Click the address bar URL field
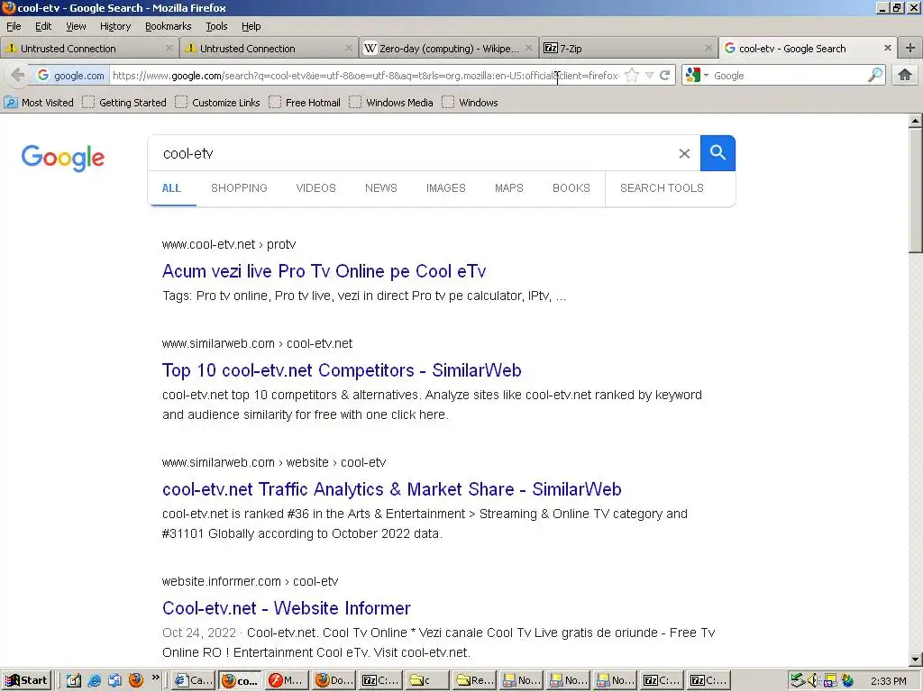Viewport: 923px width, 692px height. (365, 76)
